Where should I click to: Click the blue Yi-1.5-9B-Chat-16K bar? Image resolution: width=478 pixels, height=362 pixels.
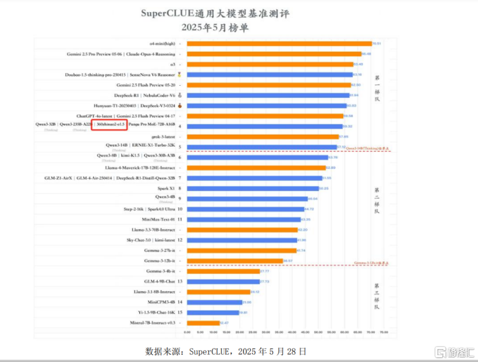[x=213, y=313]
